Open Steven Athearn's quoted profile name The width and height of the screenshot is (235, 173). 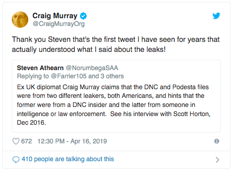tap(40, 68)
